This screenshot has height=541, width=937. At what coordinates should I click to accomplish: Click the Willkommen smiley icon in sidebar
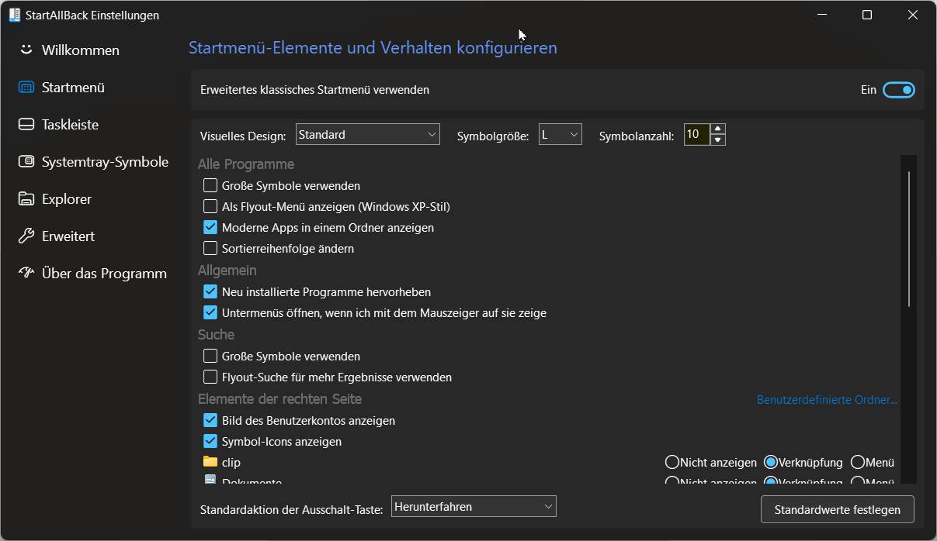coord(26,50)
